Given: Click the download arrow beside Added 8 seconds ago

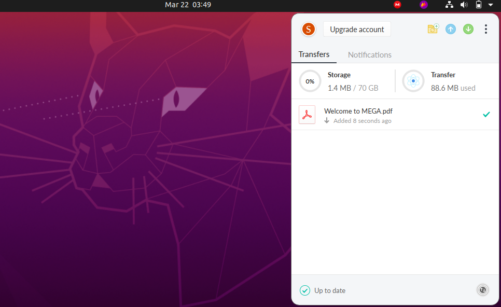Looking at the screenshot, I should [327, 120].
